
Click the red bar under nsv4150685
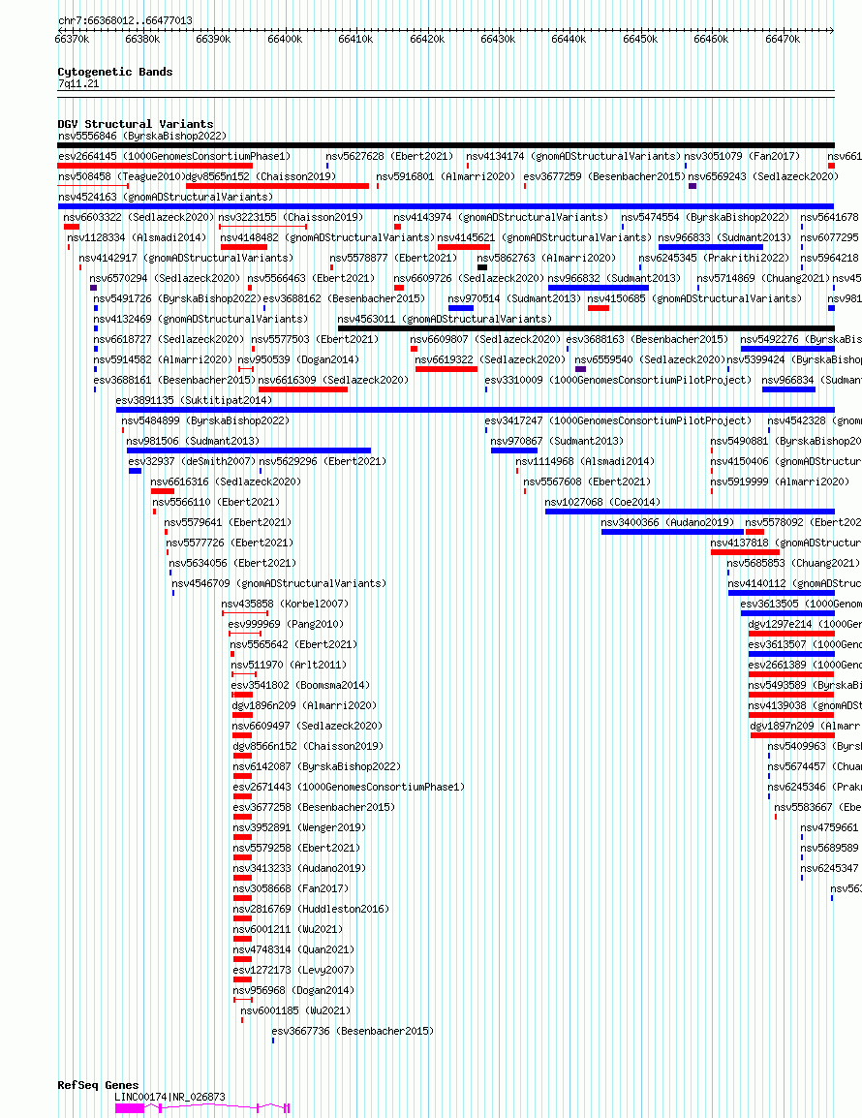599,308
